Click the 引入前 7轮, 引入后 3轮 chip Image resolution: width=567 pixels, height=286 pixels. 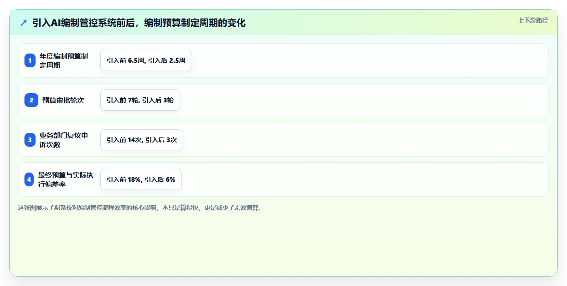click(x=140, y=100)
